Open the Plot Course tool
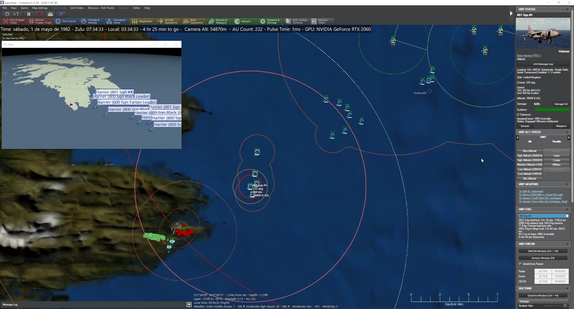The height and width of the screenshot is (309, 574). (66, 21)
